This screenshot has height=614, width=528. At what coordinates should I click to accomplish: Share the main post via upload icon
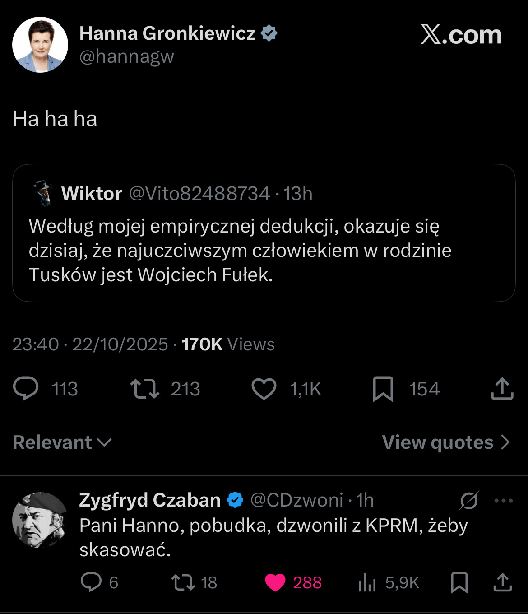502,389
